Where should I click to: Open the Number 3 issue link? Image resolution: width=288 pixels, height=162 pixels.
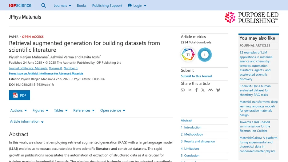tap(70, 68)
